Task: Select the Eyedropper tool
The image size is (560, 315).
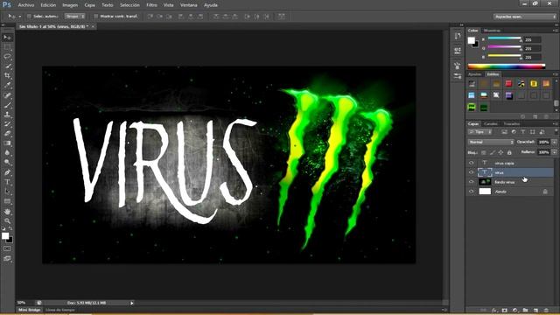Action: [x=7, y=86]
